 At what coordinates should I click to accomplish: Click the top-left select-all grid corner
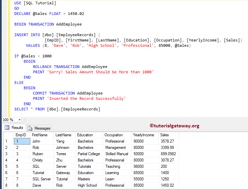coord(8,135)
